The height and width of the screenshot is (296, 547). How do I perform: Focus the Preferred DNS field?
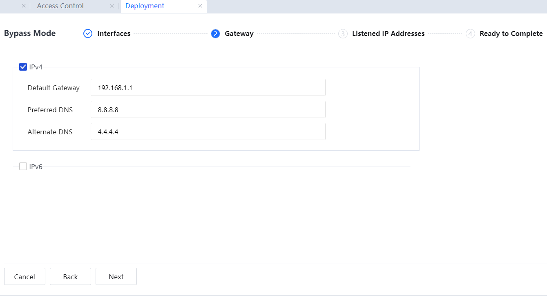(x=208, y=110)
